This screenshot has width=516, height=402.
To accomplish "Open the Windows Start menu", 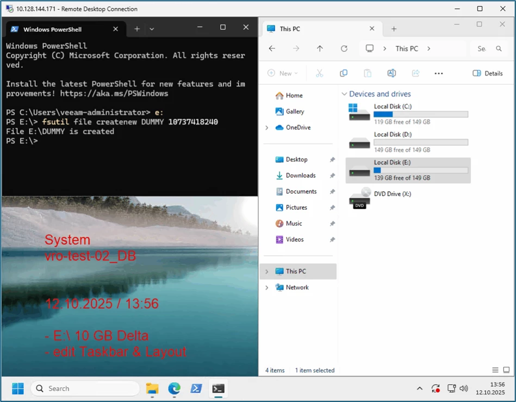I will point(18,388).
